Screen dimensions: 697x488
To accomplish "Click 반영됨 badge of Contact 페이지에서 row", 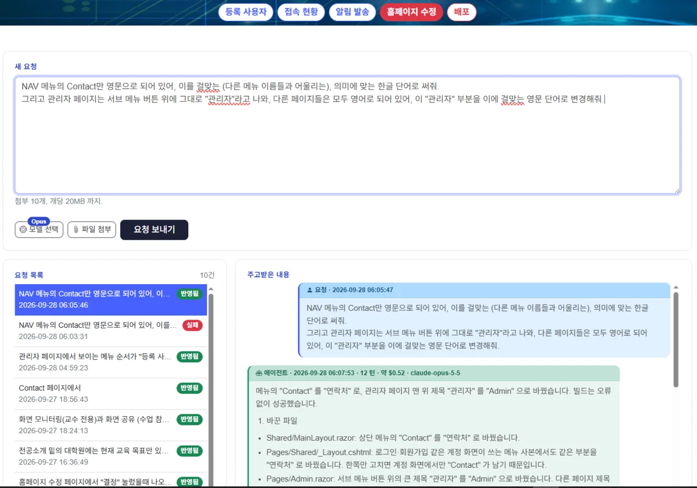I will coord(189,388).
